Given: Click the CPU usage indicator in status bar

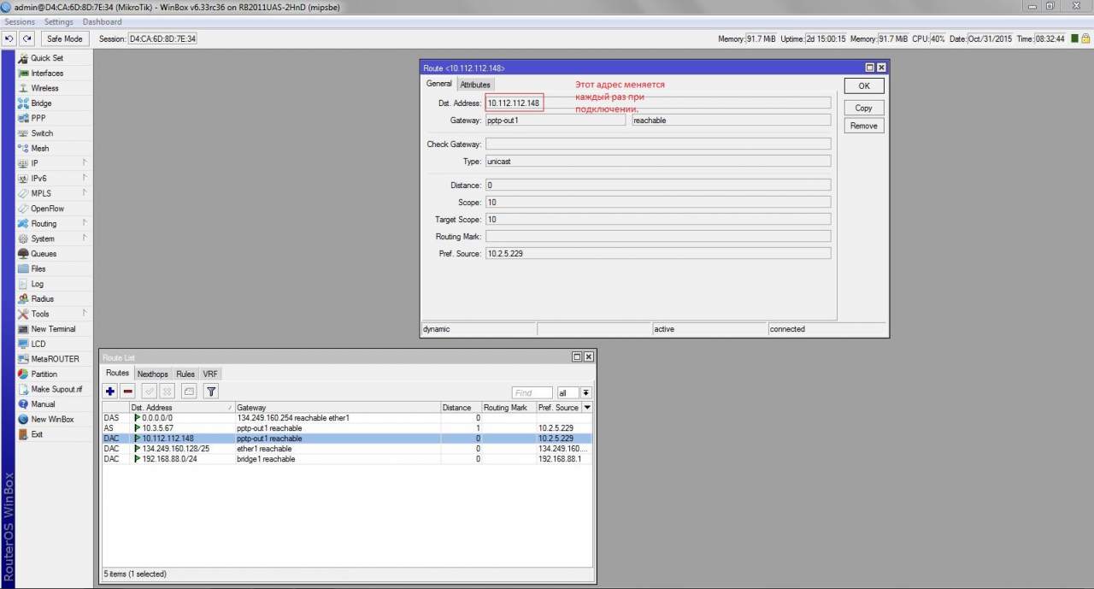Looking at the screenshot, I should pyautogui.click(x=928, y=39).
